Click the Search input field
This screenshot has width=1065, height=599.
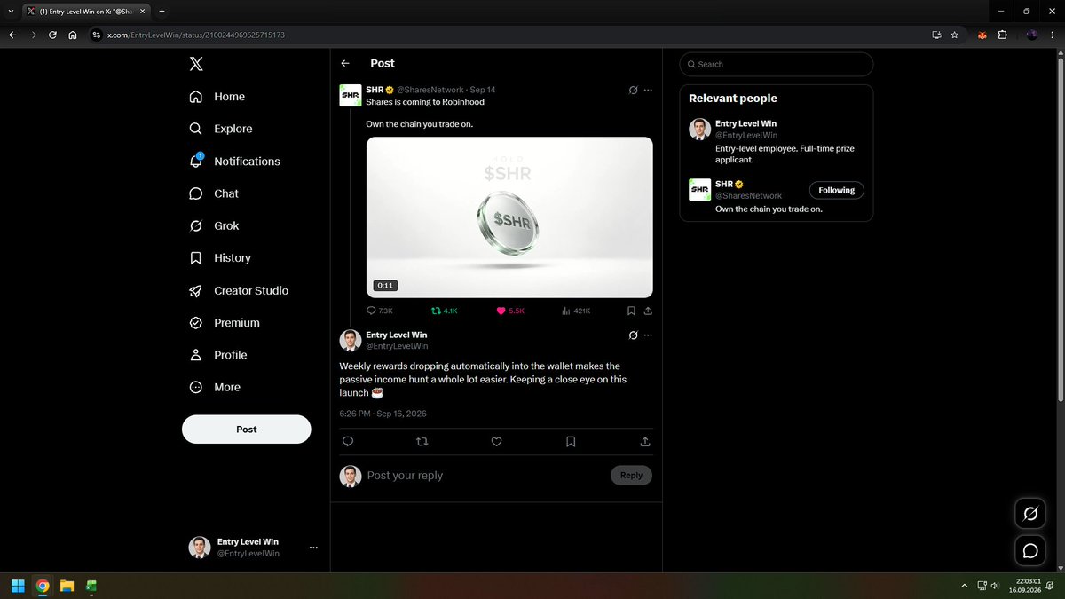coord(777,64)
